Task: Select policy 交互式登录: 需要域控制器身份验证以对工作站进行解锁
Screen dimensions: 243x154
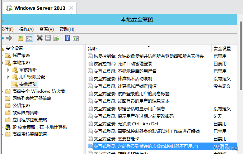Action: point(146,131)
